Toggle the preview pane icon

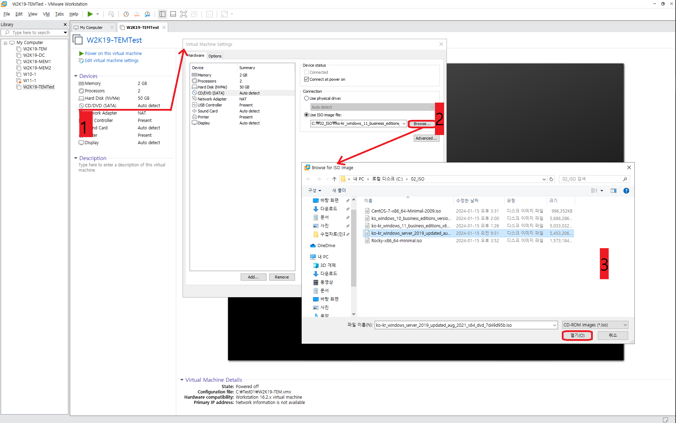pyautogui.click(x=613, y=191)
